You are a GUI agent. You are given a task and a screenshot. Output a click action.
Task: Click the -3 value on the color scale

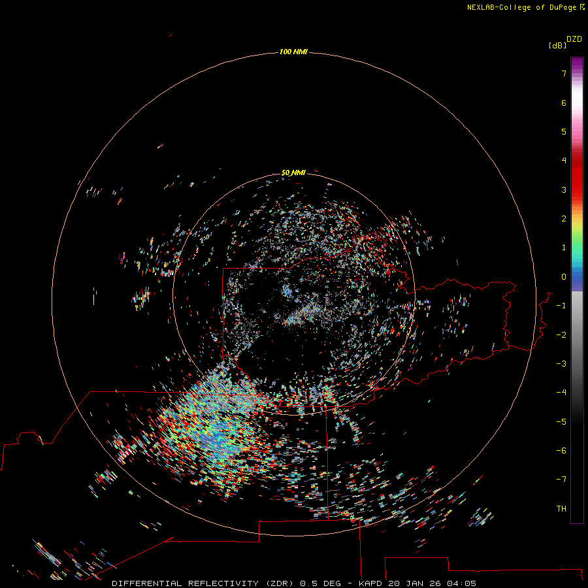(x=561, y=364)
